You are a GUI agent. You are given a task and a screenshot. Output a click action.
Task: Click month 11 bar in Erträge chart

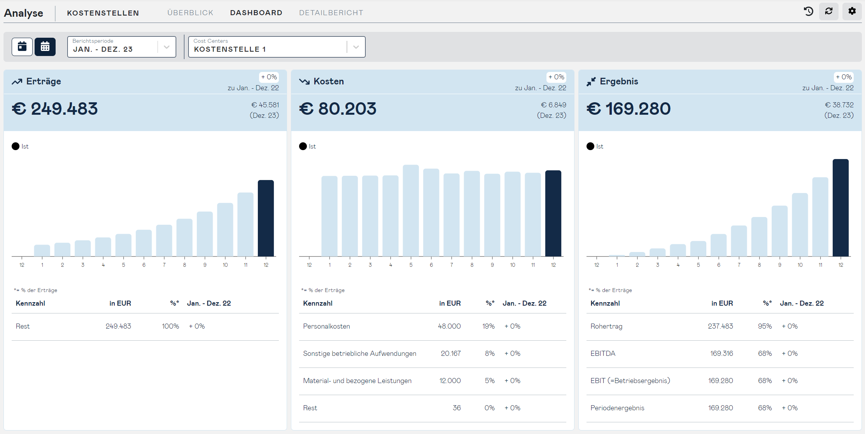pyautogui.click(x=245, y=224)
